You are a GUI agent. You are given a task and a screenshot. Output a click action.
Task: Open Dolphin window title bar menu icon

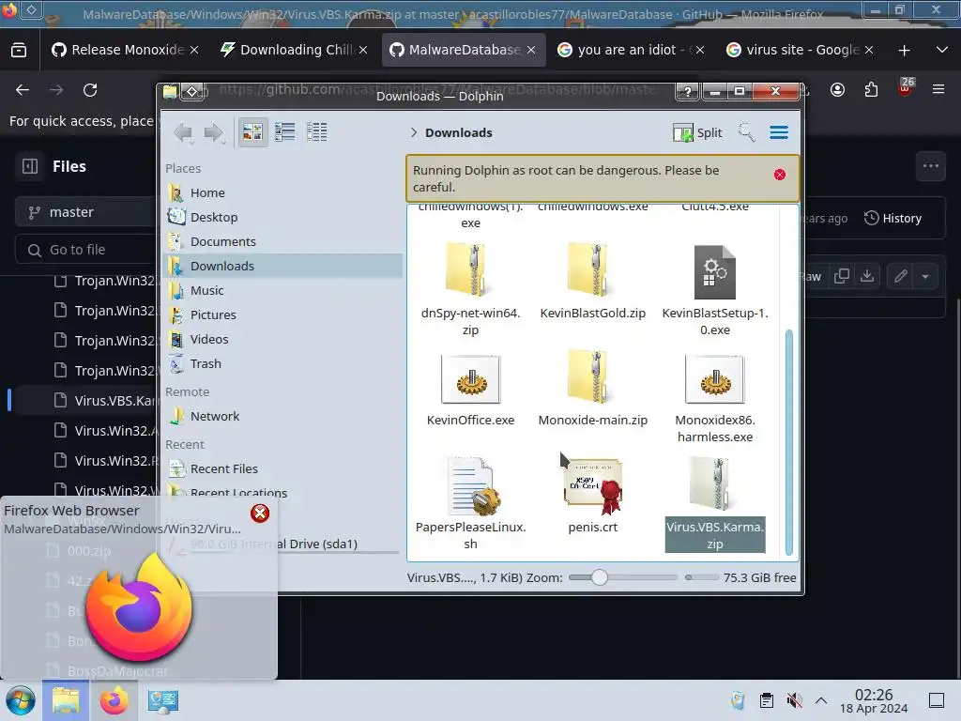pyautogui.click(x=191, y=91)
